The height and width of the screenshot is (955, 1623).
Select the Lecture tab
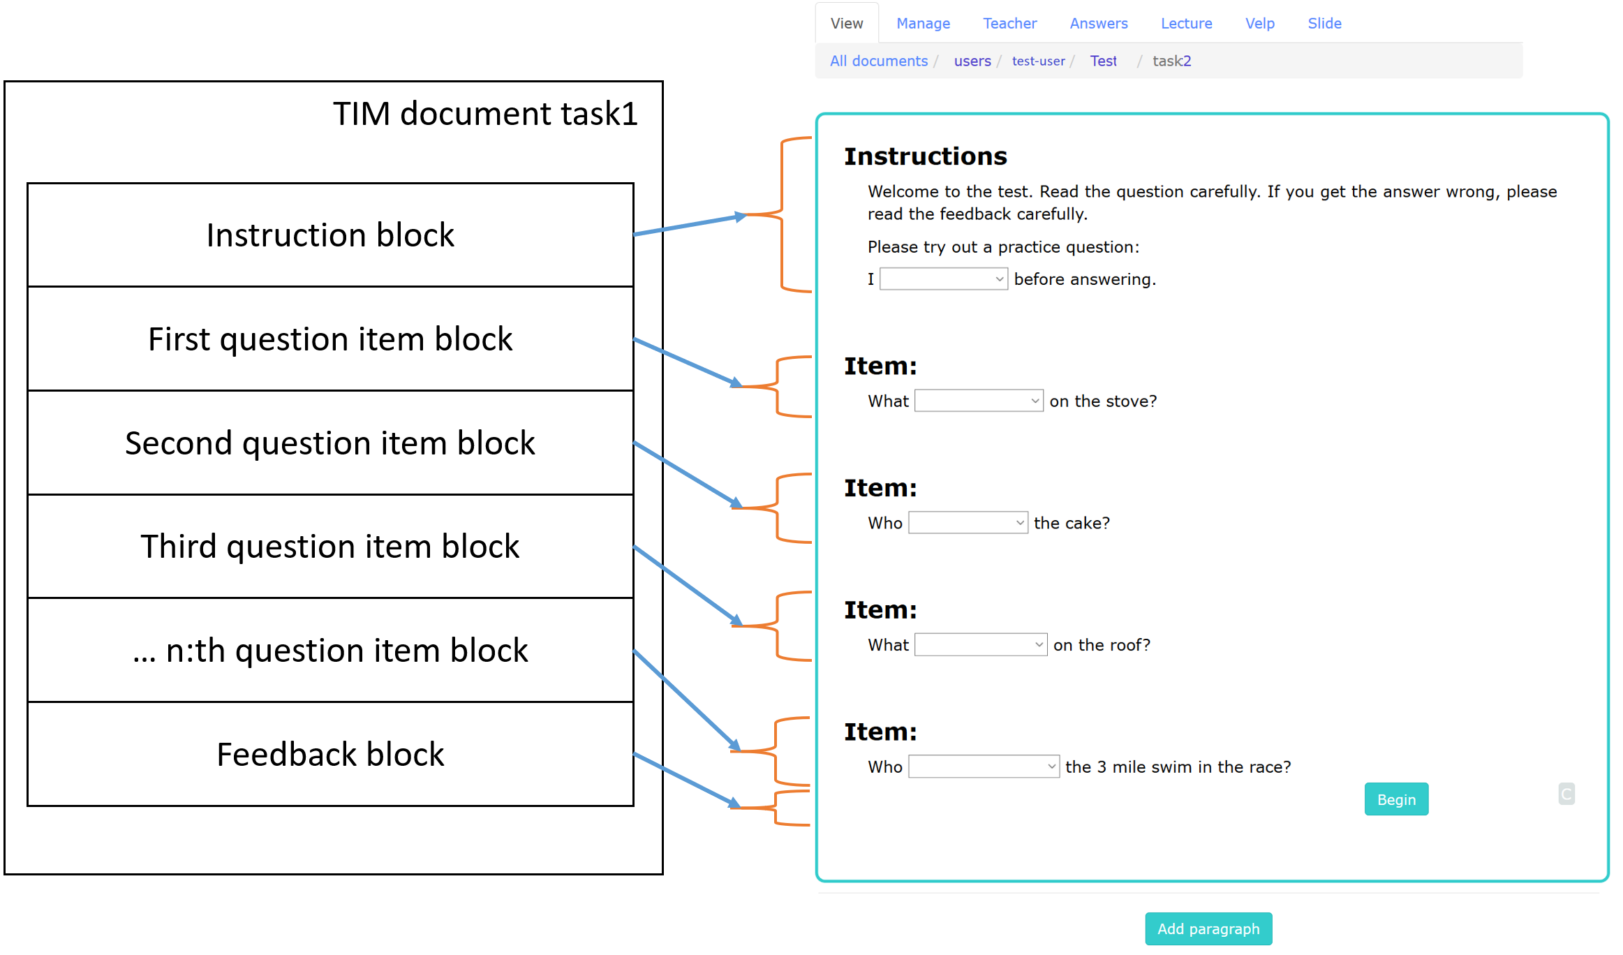point(1186,23)
